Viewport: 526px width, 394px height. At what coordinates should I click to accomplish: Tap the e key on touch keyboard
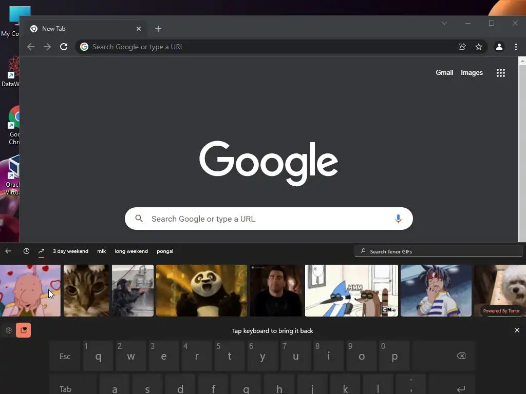[164, 356]
